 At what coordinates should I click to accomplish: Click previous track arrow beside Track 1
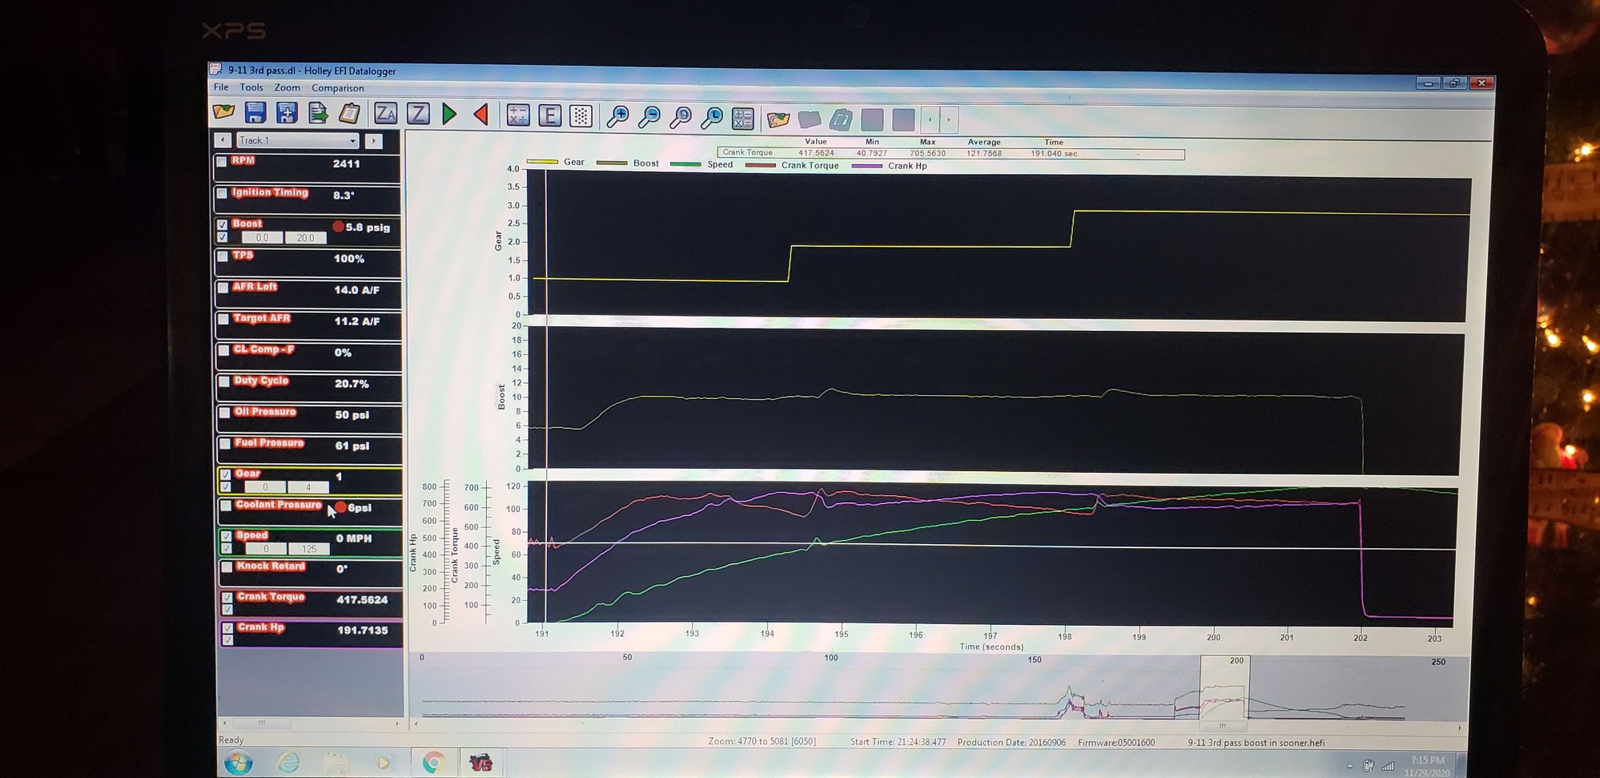[223, 140]
